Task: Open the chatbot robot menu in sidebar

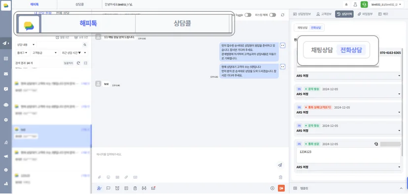Action: 6,105
